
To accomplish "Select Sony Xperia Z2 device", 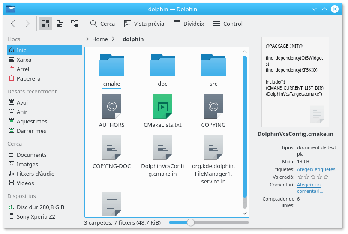I will [x=36, y=216].
